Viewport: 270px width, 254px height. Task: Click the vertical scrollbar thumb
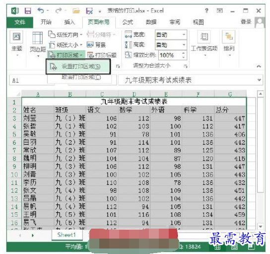[261, 145]
